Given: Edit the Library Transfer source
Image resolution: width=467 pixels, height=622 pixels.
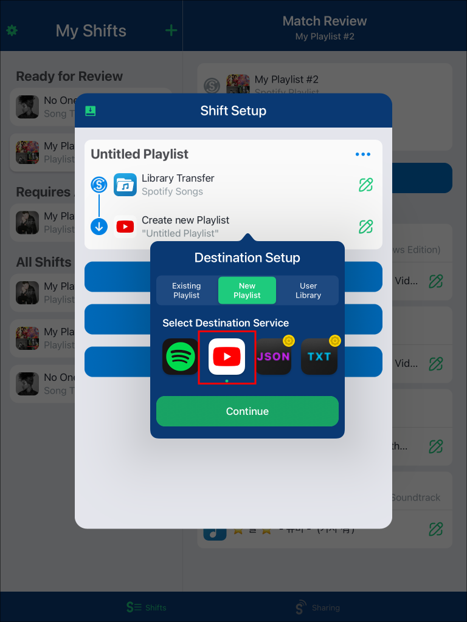Looking at the screenshot, I should coord(365,185).
